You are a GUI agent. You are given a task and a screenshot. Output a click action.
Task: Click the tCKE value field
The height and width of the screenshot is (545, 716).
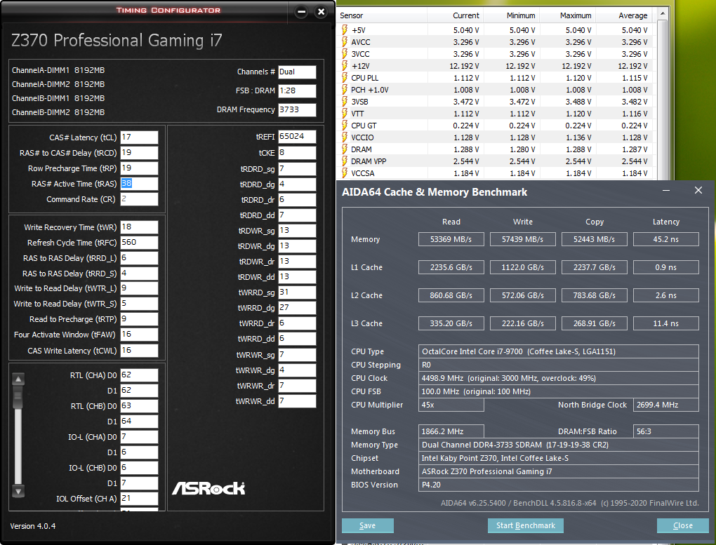(297, 152)
